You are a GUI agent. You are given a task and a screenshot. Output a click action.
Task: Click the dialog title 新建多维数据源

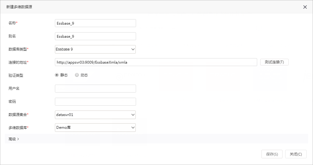[x=19, y=7]
